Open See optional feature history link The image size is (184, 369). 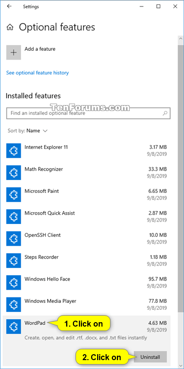click(x=37, y=73)
